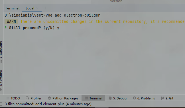The width and height of the screenshot is (185, 108).
Task: Open the Profiler tool window
Action: [x=34, y=98]
